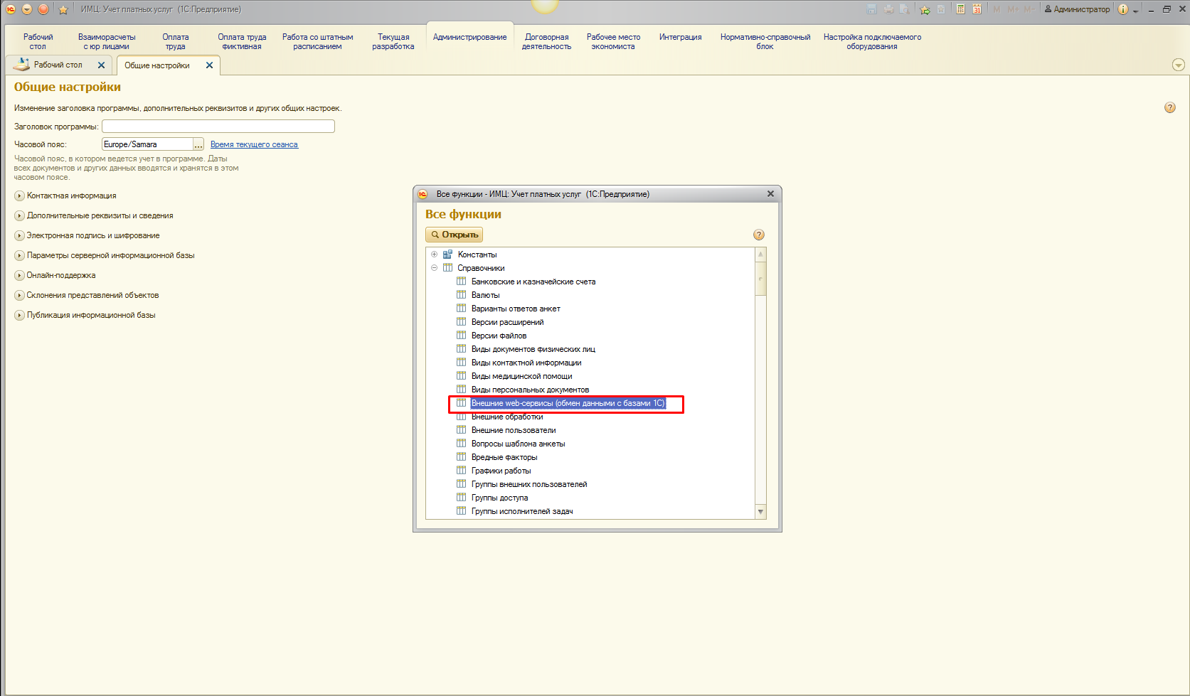Click the Заголовок программы input field
Screen dimensions: 1190x696
(x=218, y=127)
